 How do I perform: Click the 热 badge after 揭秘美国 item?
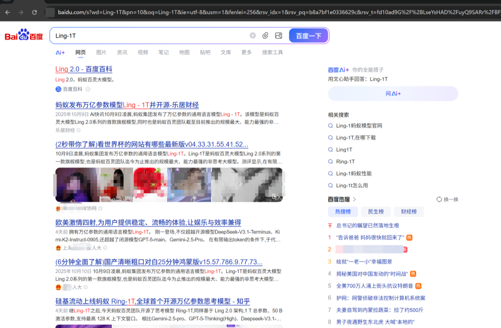[413, 274]
